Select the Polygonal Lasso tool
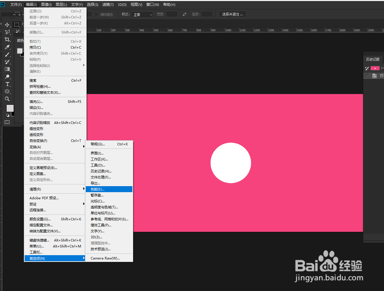 click(7, 32)
